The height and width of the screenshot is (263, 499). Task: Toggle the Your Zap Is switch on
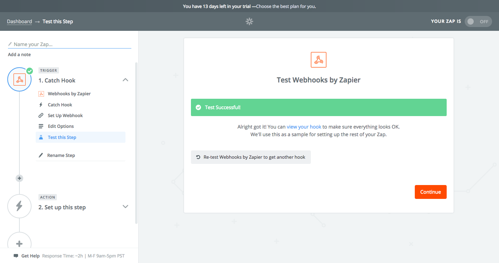point(478,21)
